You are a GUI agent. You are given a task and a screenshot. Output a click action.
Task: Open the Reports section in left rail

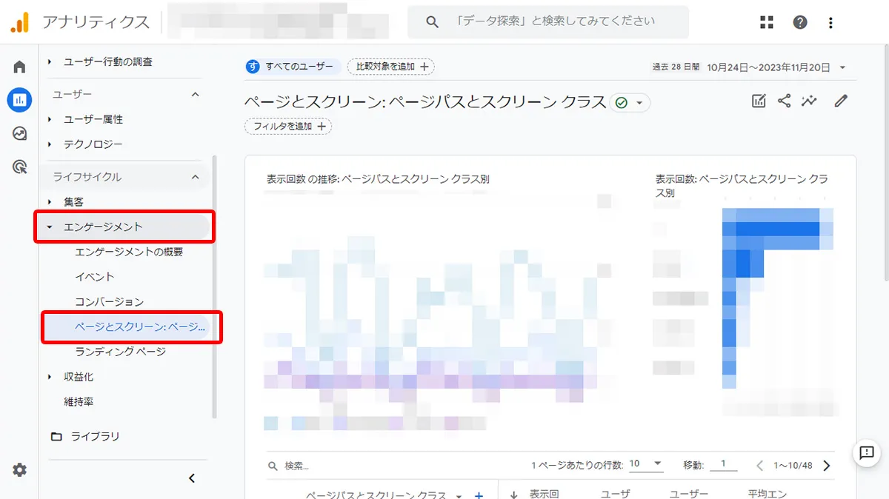point(19,100)
